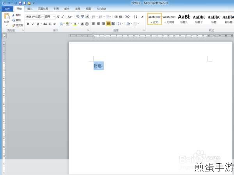Click the Open folder icon in quick access toolbar
Screen dimensions: 234x175
coord(29,3)
